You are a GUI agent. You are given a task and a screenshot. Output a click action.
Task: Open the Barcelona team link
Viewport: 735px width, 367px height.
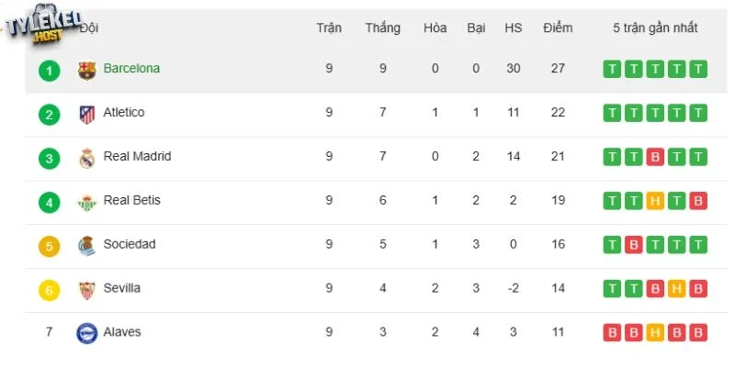point(131,68)
